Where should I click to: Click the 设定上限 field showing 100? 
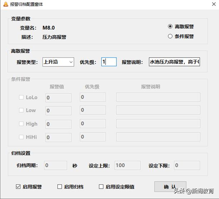[x=128, y=165]
